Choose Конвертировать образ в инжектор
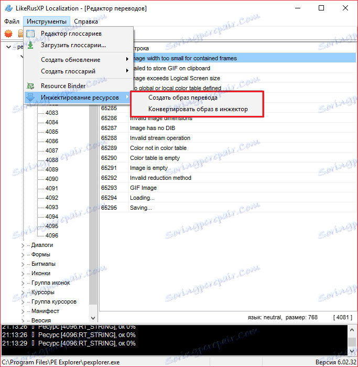 pyautogui.click(x=197, y=109)
